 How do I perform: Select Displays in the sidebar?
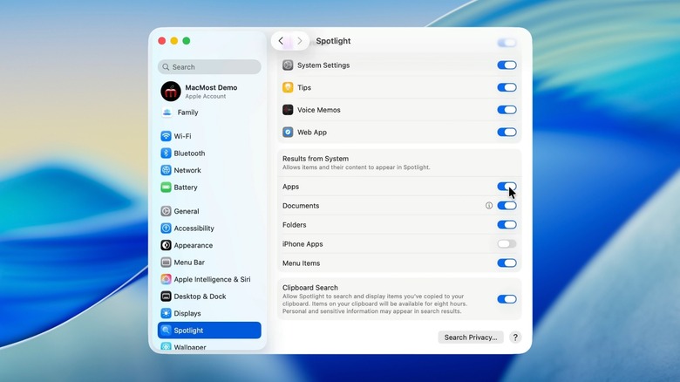tap(209, 313)
